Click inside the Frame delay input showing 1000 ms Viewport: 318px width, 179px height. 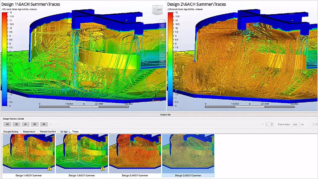pyautogui.click(x=296, y=124)
